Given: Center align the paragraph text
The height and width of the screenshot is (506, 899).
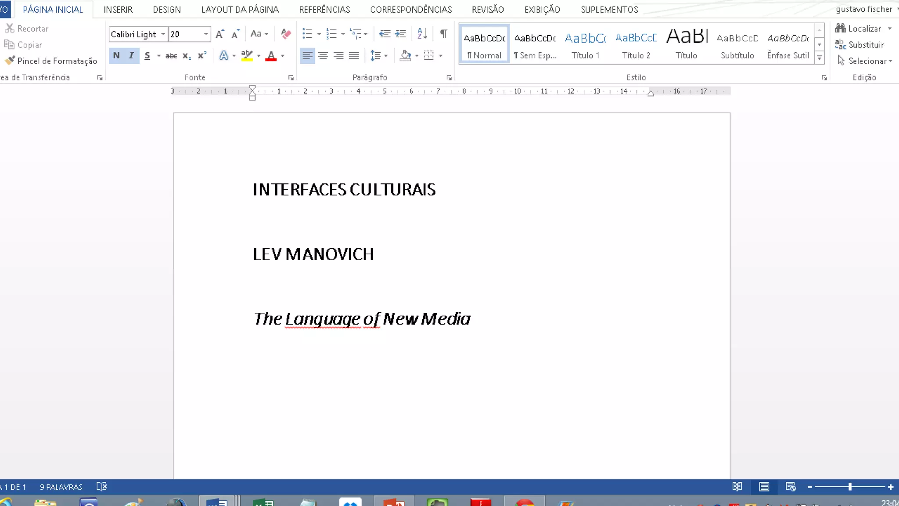Looking at the screenshot, I should click(x=323, y=56).
